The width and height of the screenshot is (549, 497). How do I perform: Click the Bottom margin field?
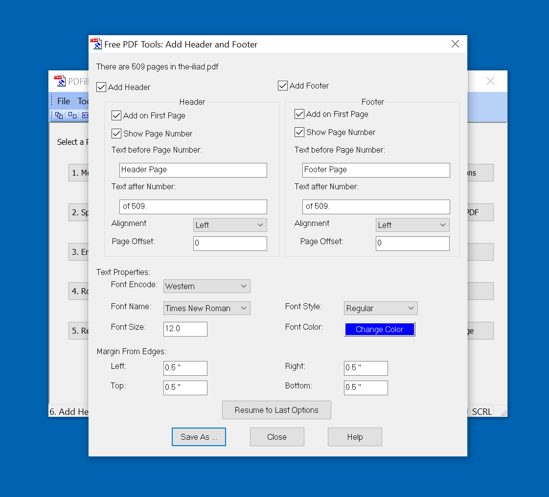[x=366, y=388]
